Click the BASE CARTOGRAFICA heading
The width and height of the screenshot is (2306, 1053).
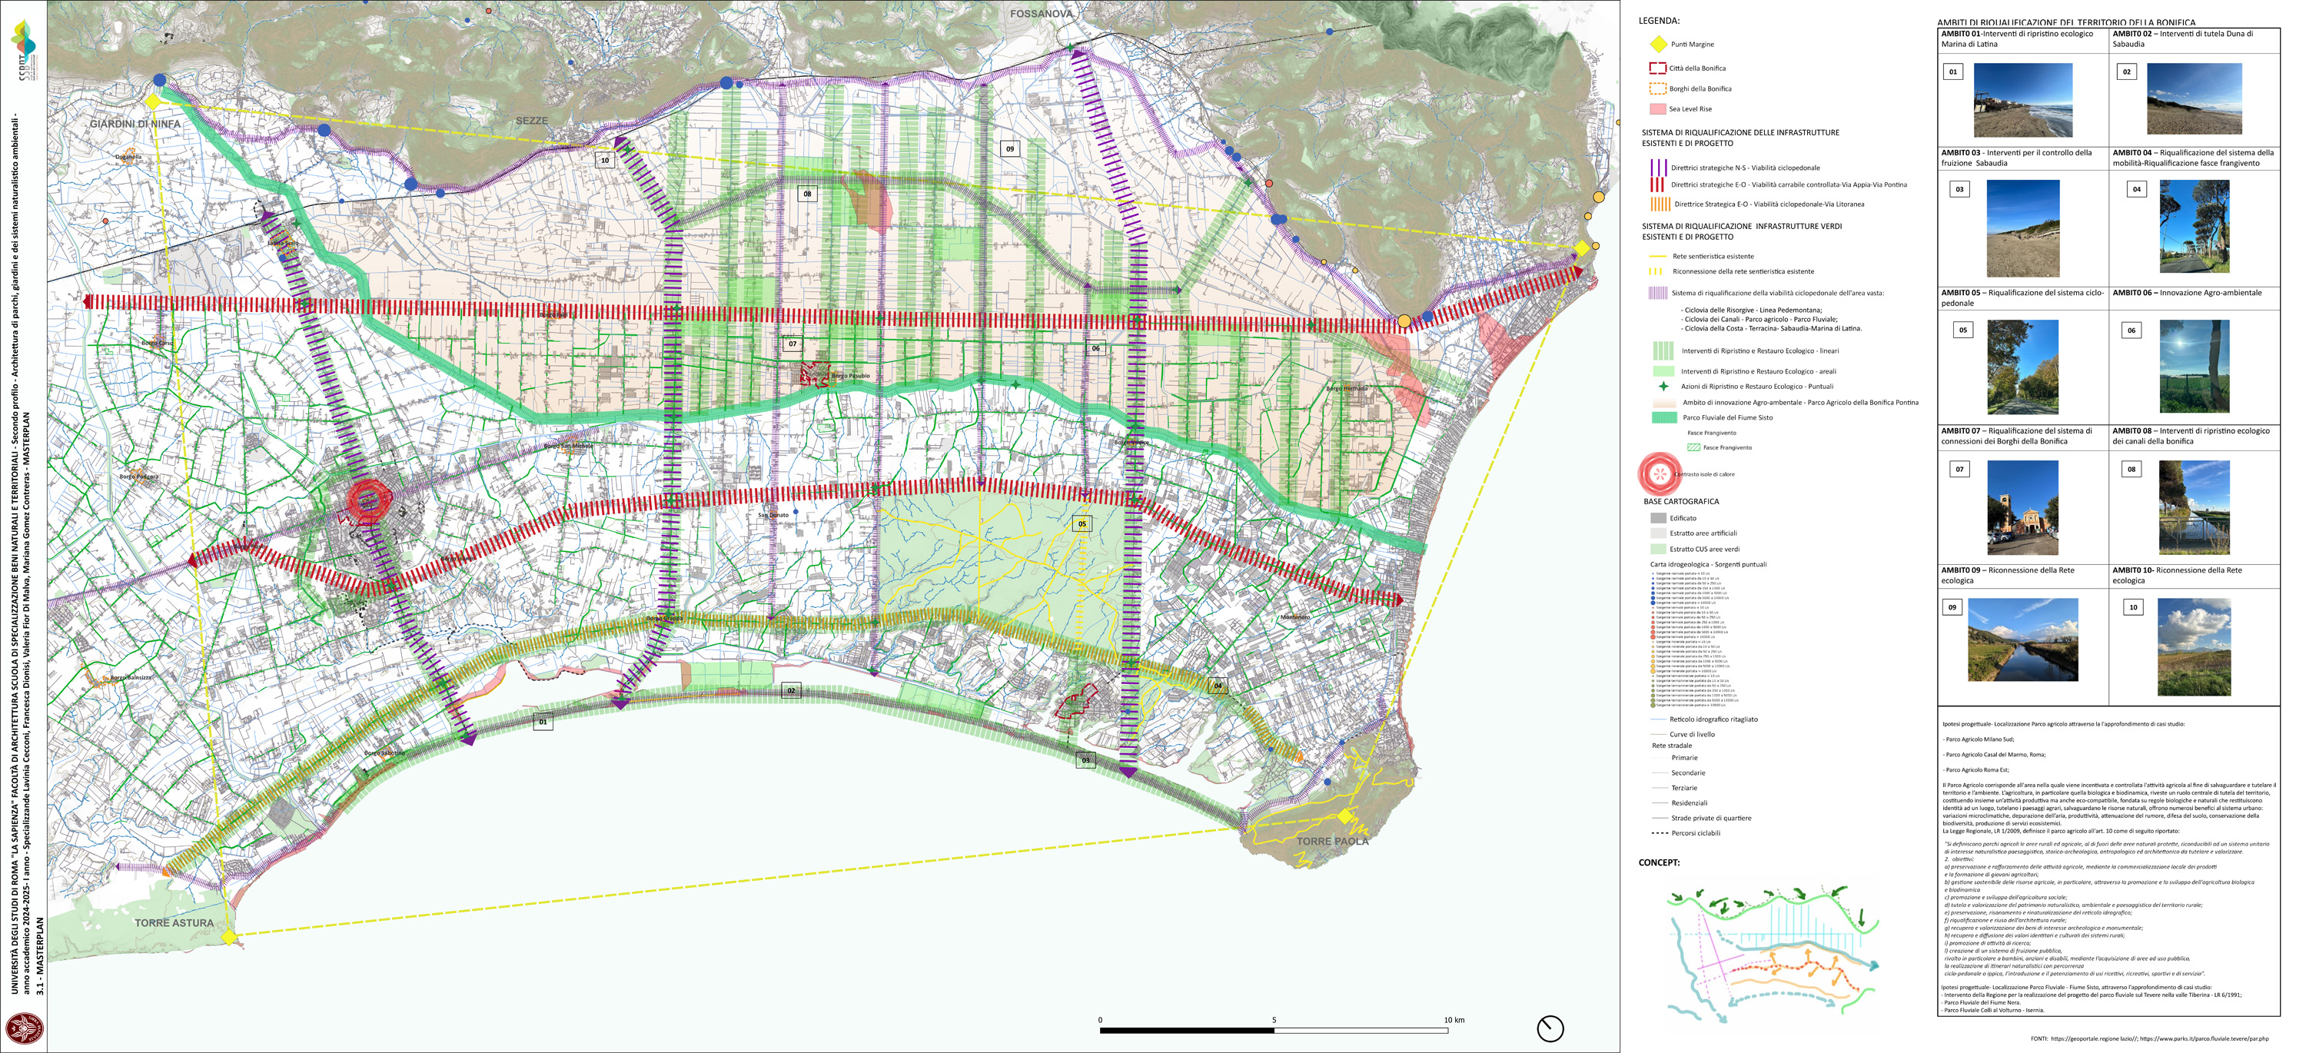(x=1681, y=501)
